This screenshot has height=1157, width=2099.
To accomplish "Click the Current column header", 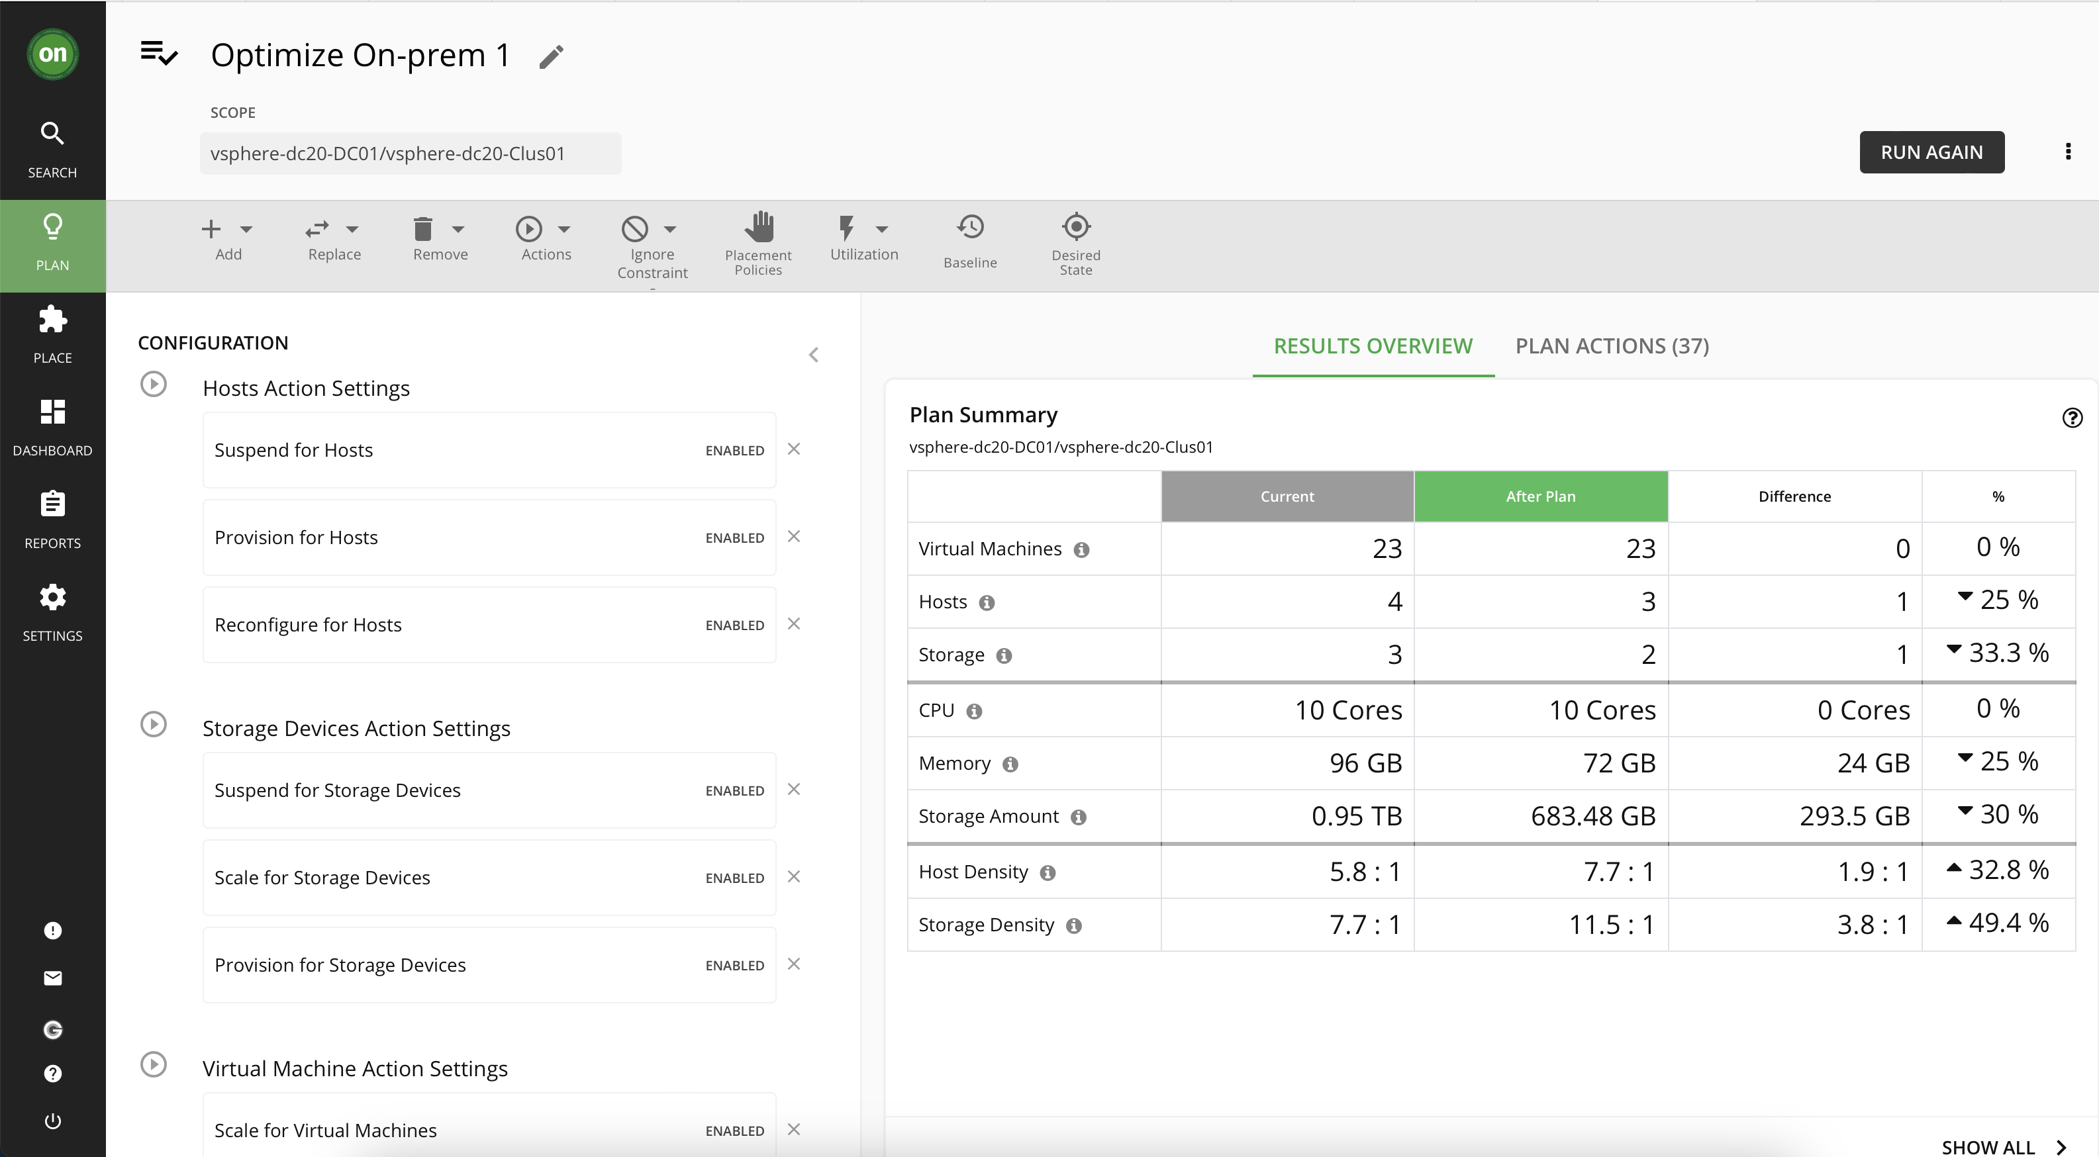I will (x=1287, y=496).
